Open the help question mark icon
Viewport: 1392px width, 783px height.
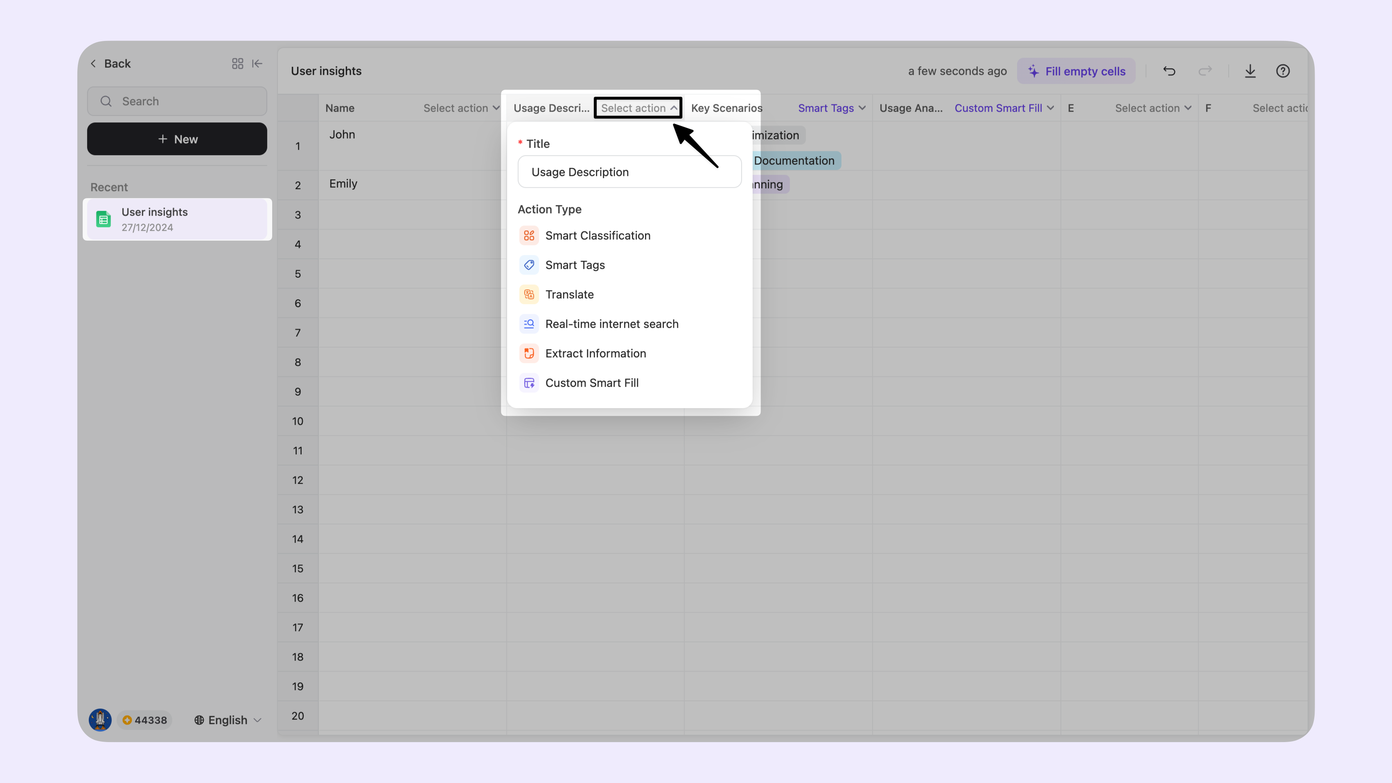[x=1283, y=71]
